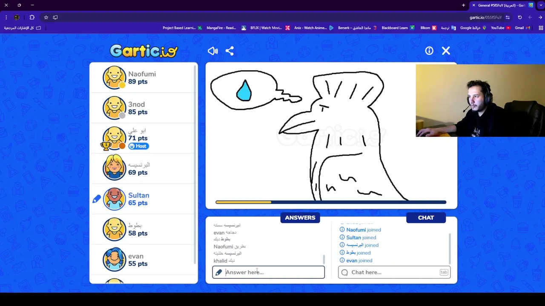The width and height of the screenshot is (545, 306).
Task: Select the Gartic General browser tab
Action: (x=502, y=5)
